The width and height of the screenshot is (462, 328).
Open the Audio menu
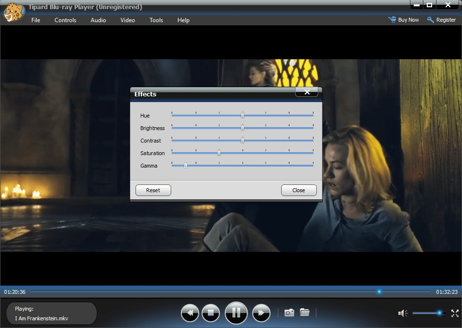[98, 20]
